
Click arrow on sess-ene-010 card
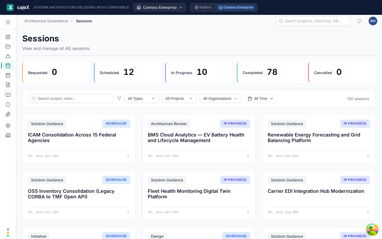pyautogui.click(x=368, y=156)
